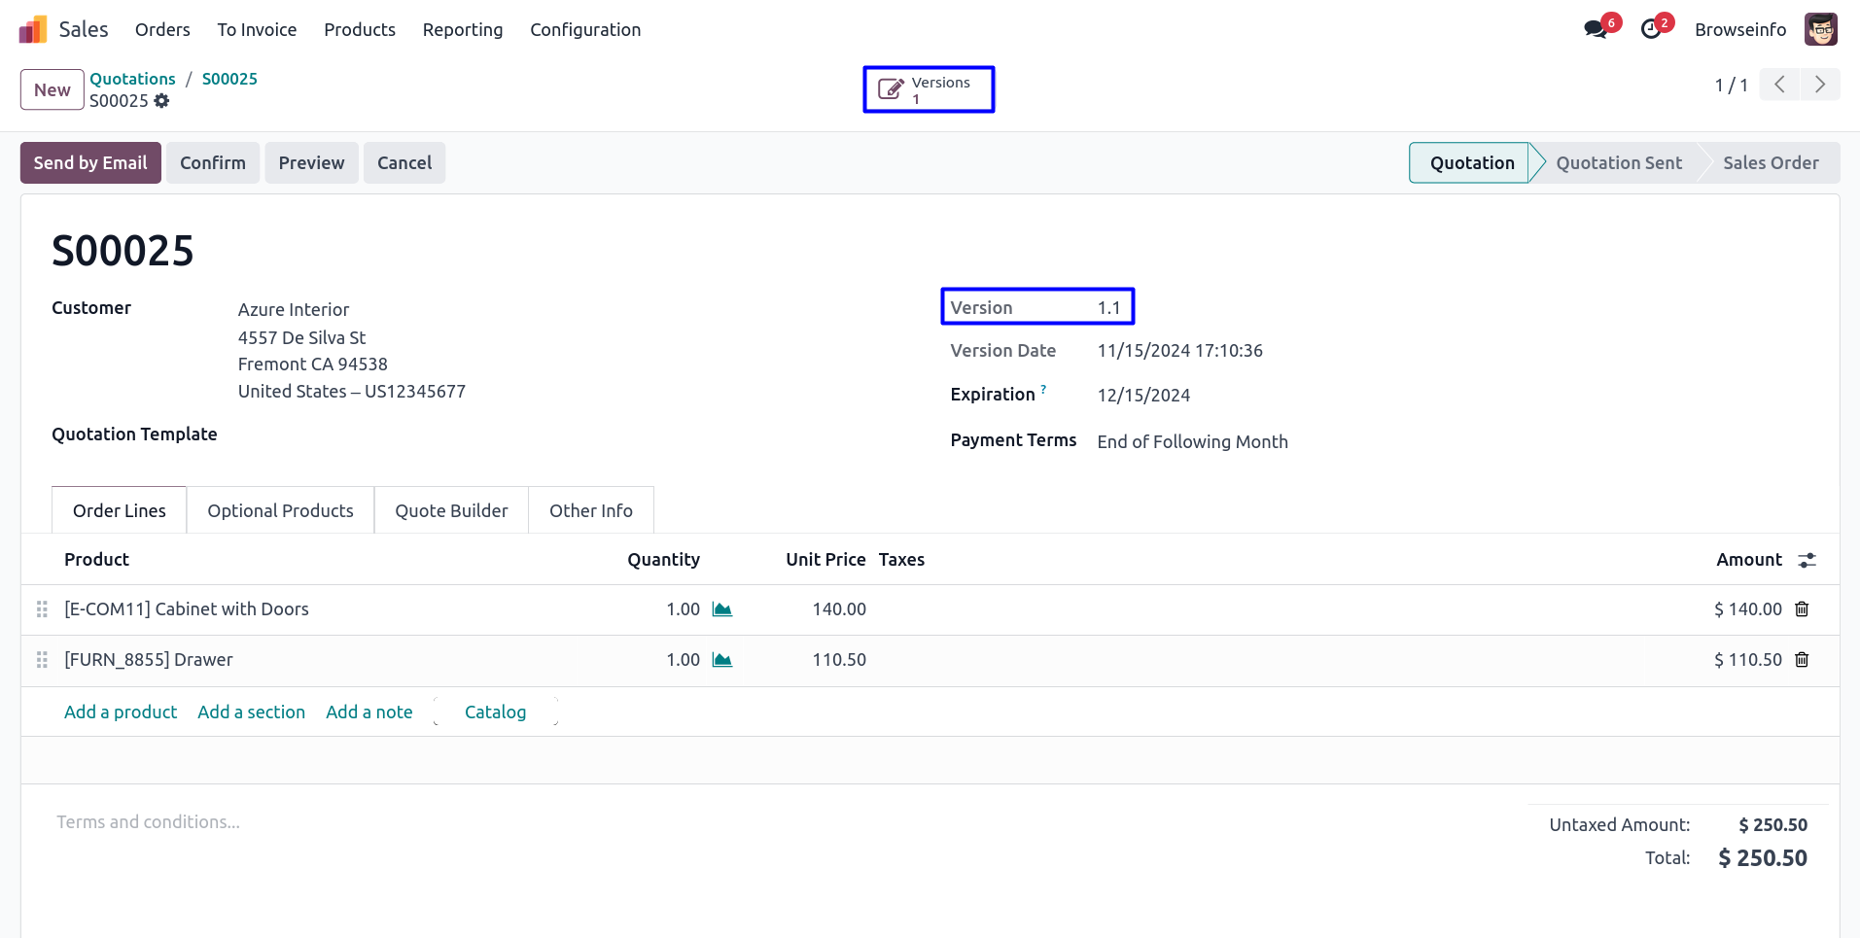Open the Configuration menu
The width and height of the screenshot is (1860, 938).
584,30
